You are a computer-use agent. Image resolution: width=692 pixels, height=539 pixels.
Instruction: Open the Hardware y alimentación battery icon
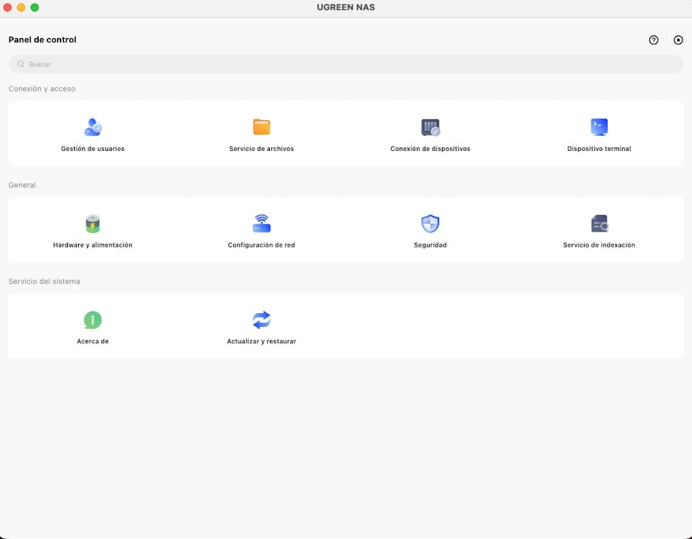pos(92,224)
